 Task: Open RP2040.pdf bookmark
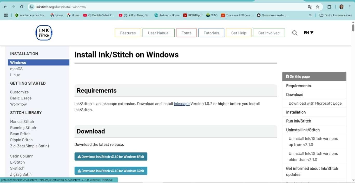pyautogui.click(x=193, y=15)
